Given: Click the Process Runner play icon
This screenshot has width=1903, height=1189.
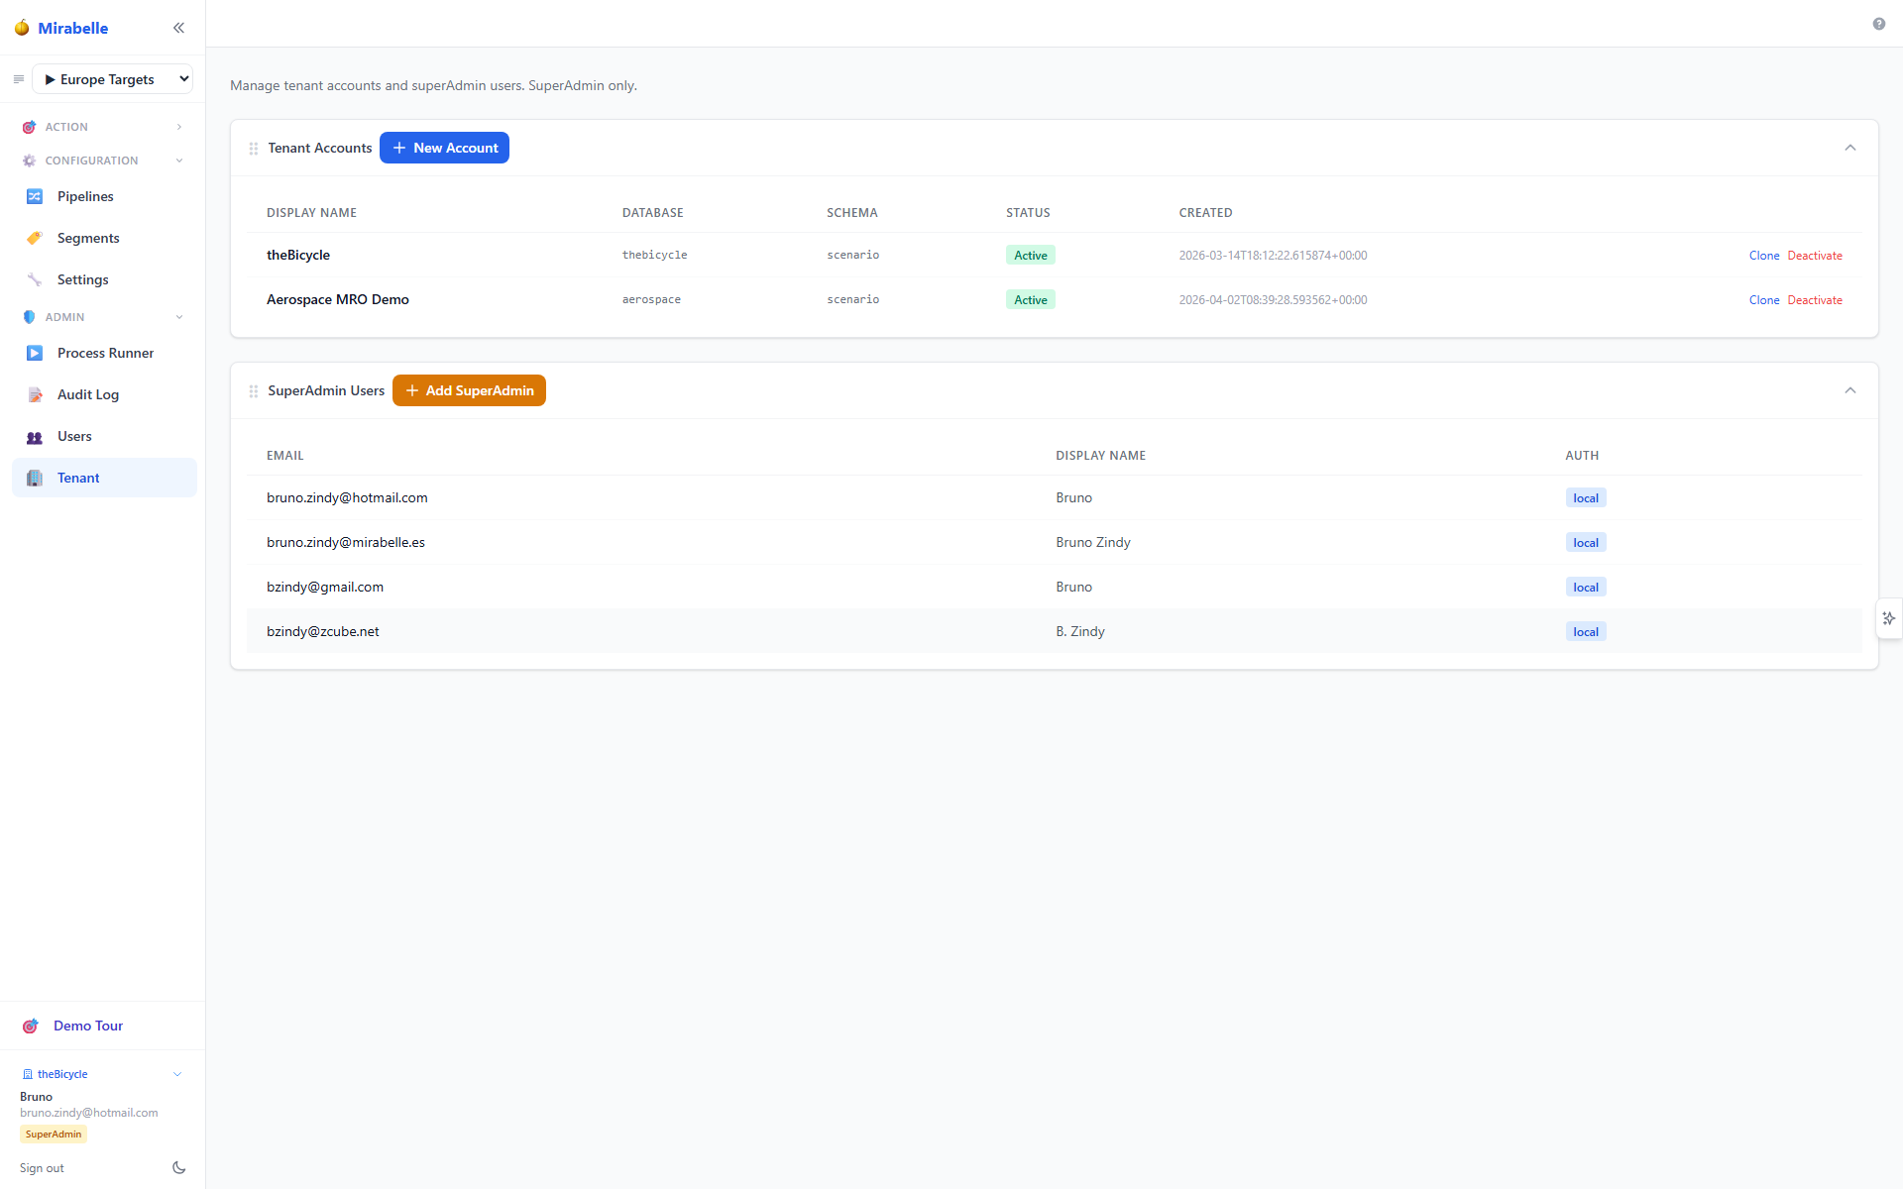Looking at the screenshot, I should click(35, 353).
